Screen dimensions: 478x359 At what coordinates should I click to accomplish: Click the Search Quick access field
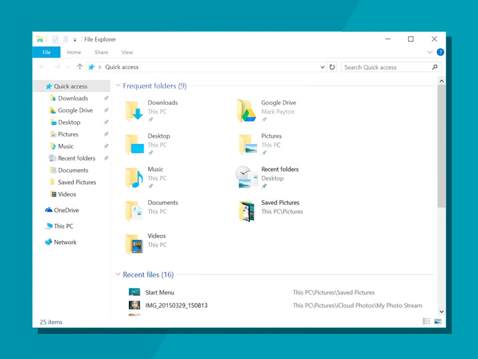coord(391,67)
